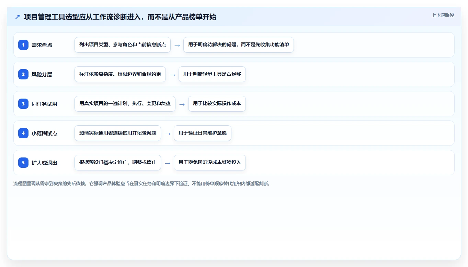This screenshot has width=468, height=267.
Task: Select step number 3 badge for 同任务试用
Action: coord(23,104)
